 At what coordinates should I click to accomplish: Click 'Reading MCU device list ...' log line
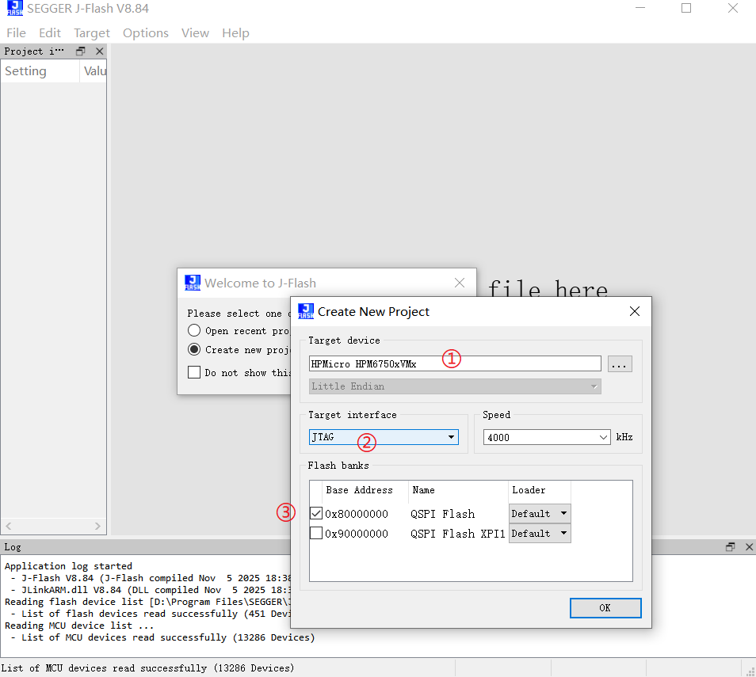click(x=79, y=626)
